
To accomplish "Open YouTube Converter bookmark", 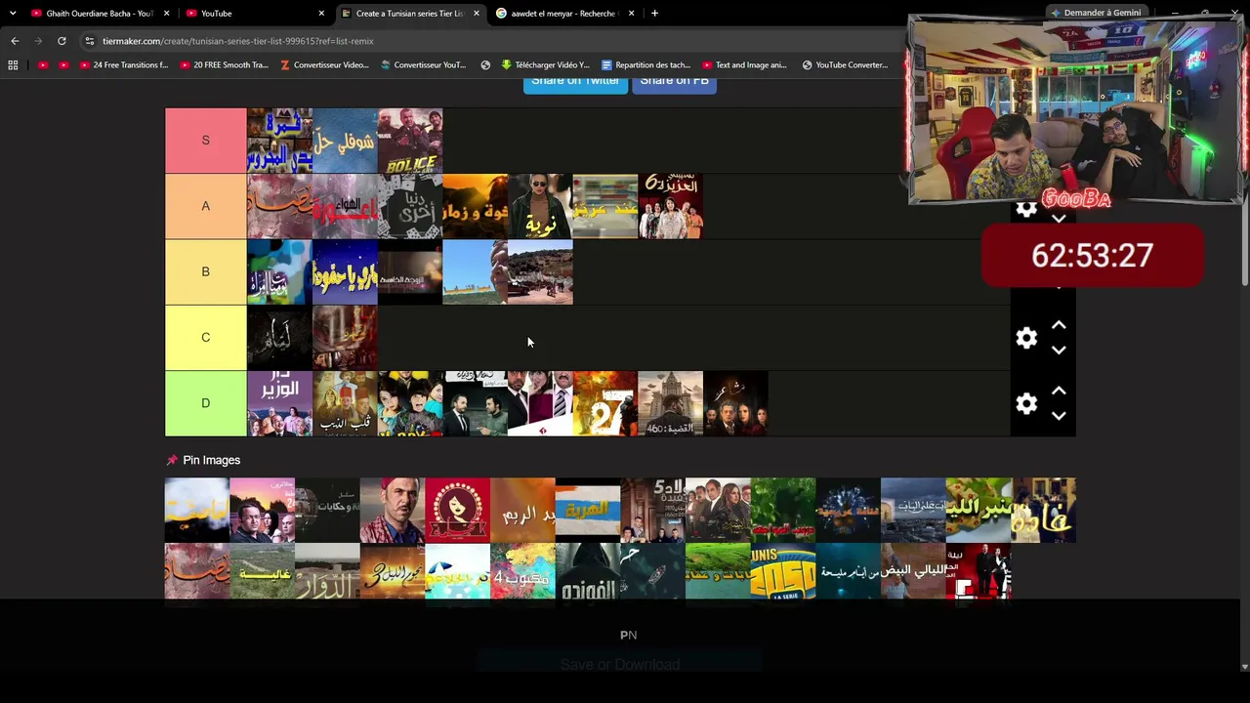I will 845,65.
